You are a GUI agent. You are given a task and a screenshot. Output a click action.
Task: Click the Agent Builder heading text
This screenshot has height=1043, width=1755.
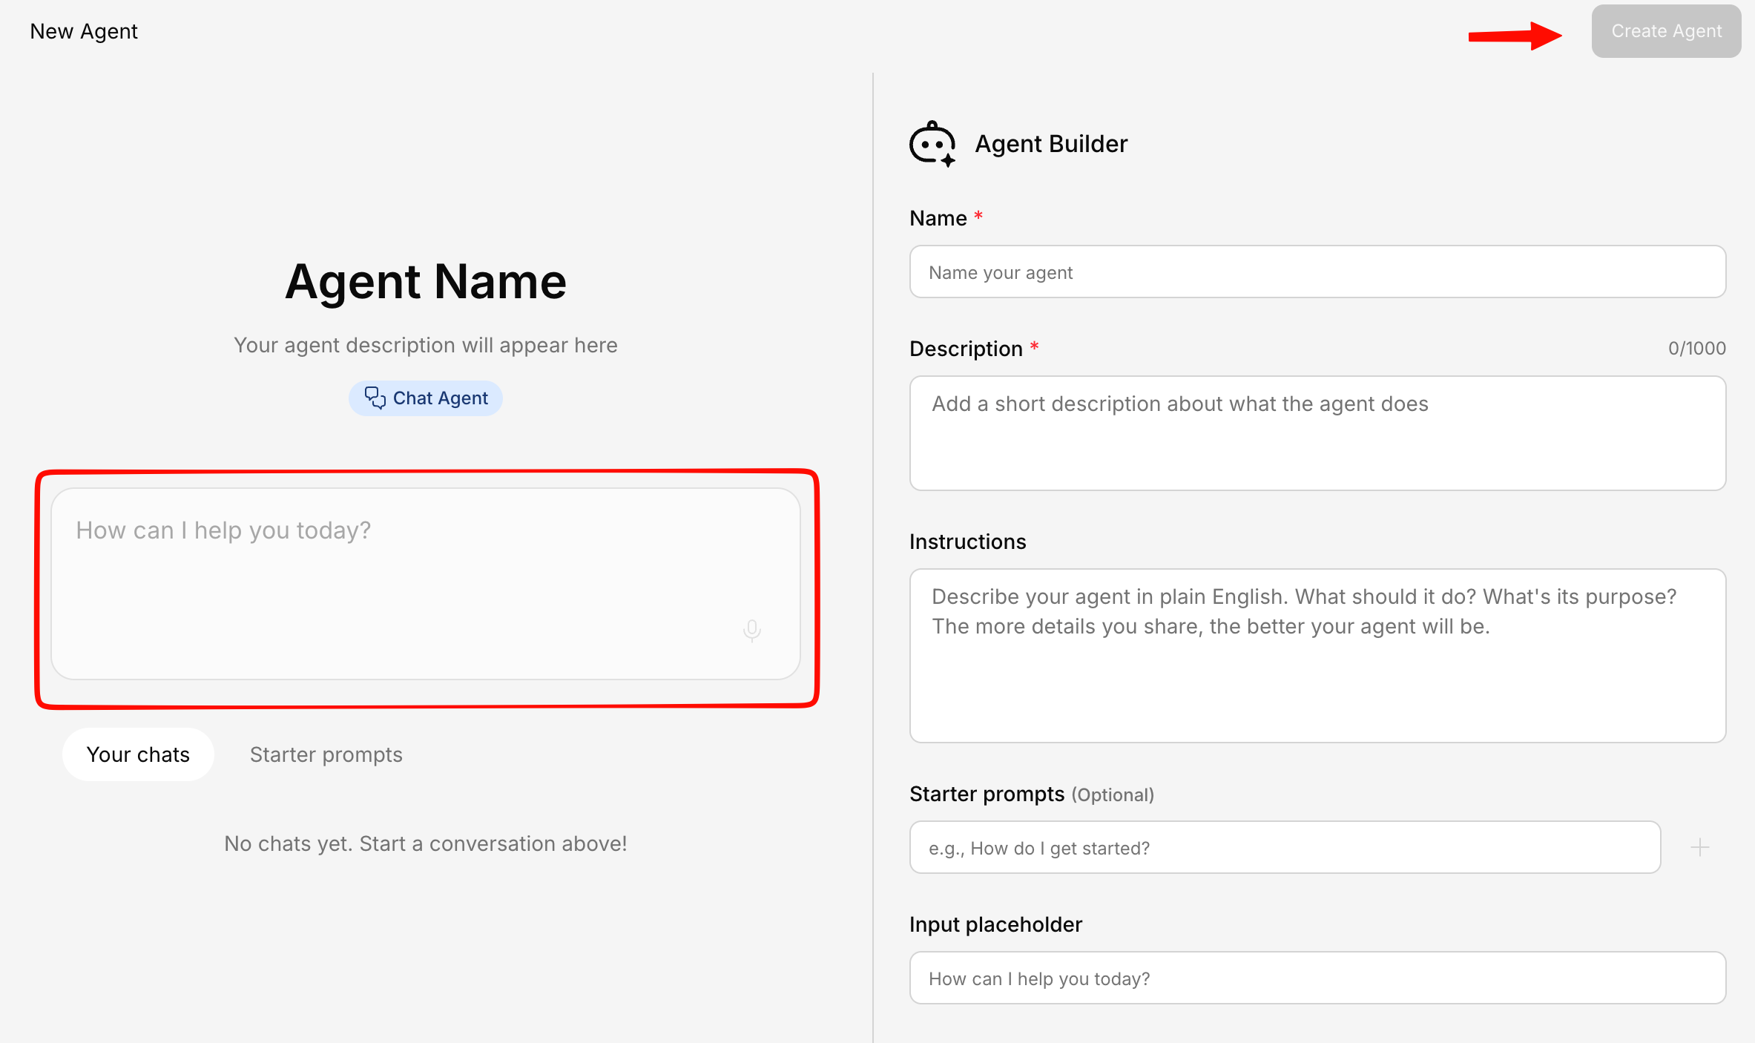point(1050,144)
